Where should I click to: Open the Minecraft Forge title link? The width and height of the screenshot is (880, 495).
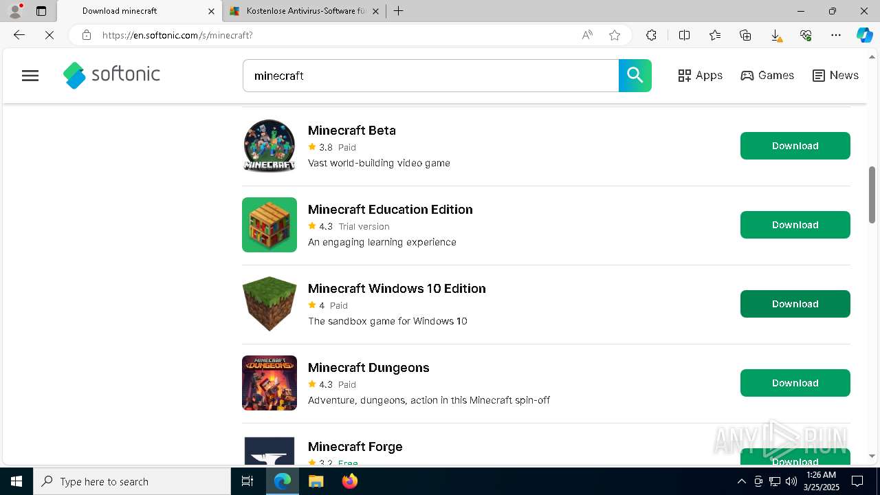355,447
